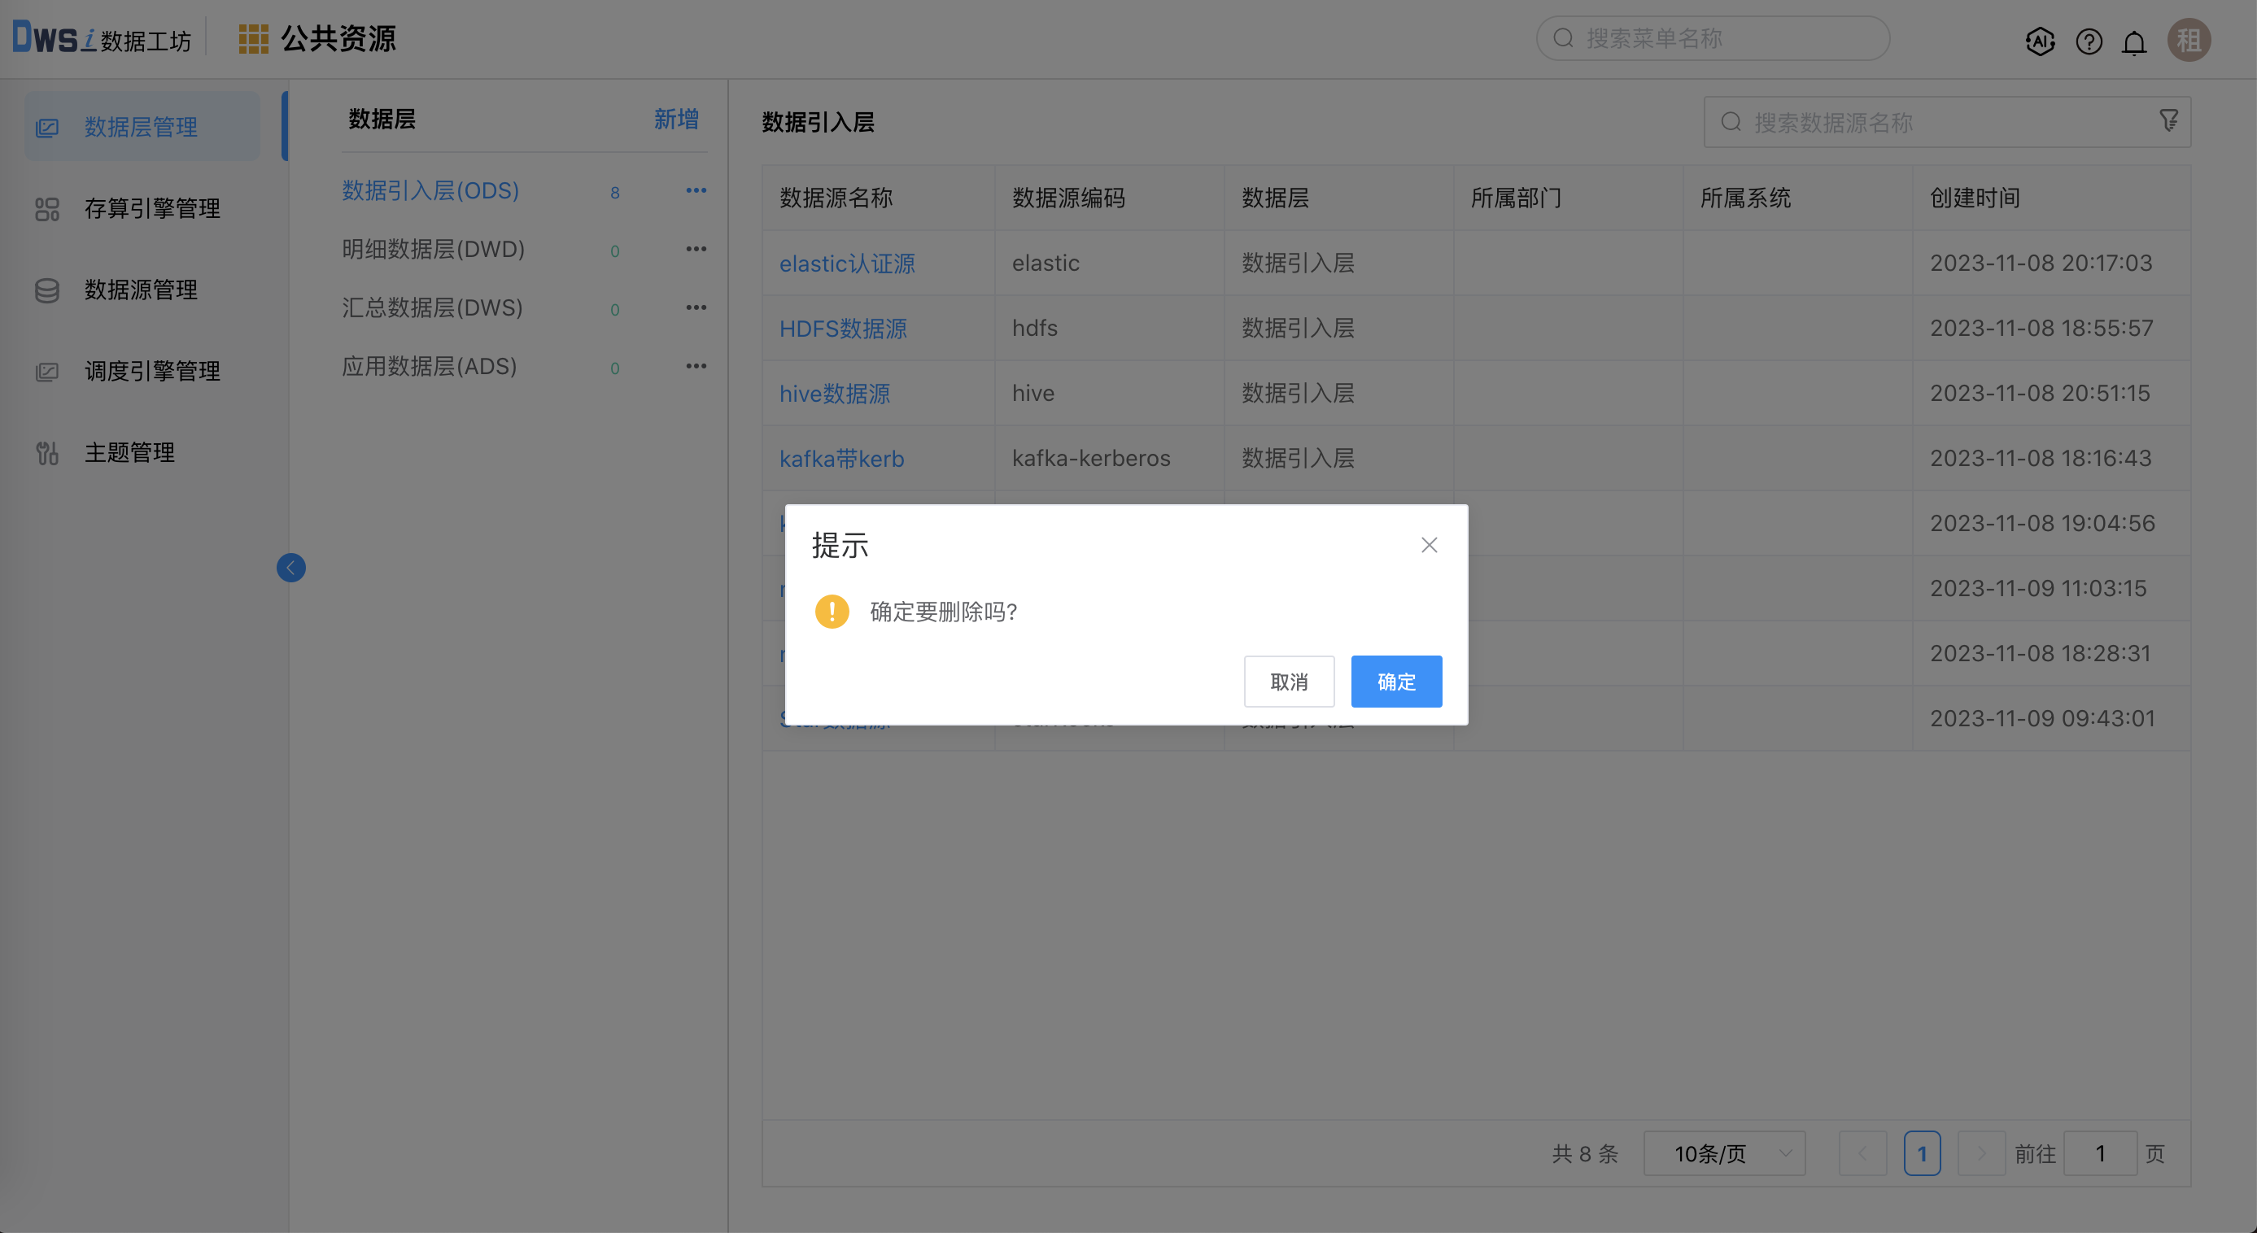Viewport: 2257px width, 1233px height.
Task: Click 取消 to cancel deletion
Action: tap(1288, 682)
